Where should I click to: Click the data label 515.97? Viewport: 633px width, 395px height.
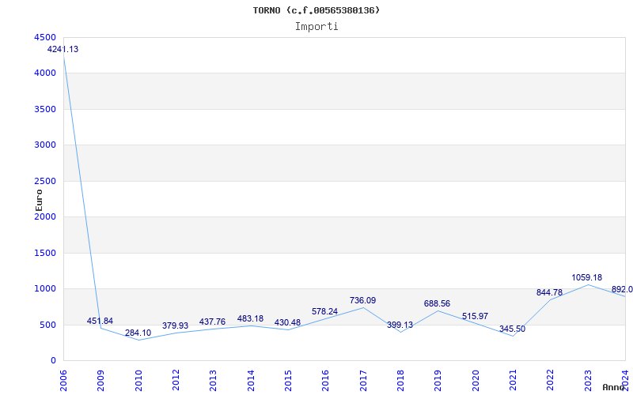pos(475,317)
